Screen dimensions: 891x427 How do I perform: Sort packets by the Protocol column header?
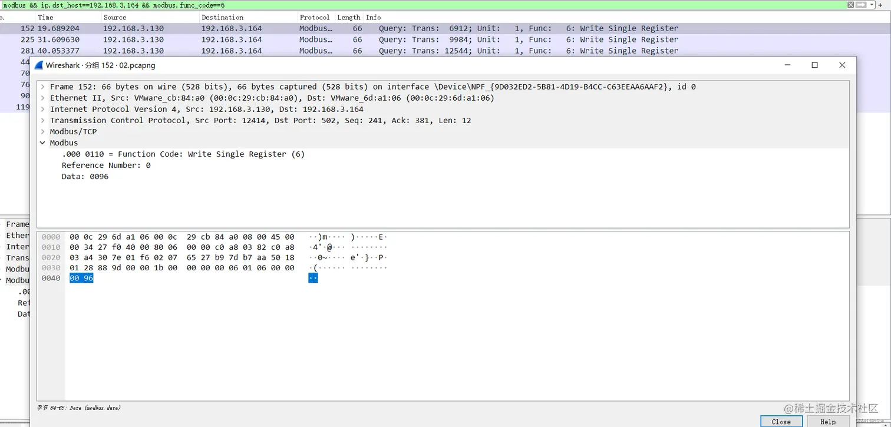(315, 18)
